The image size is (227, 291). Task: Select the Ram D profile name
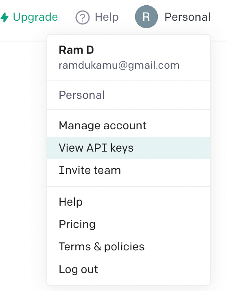pos(76,50)
